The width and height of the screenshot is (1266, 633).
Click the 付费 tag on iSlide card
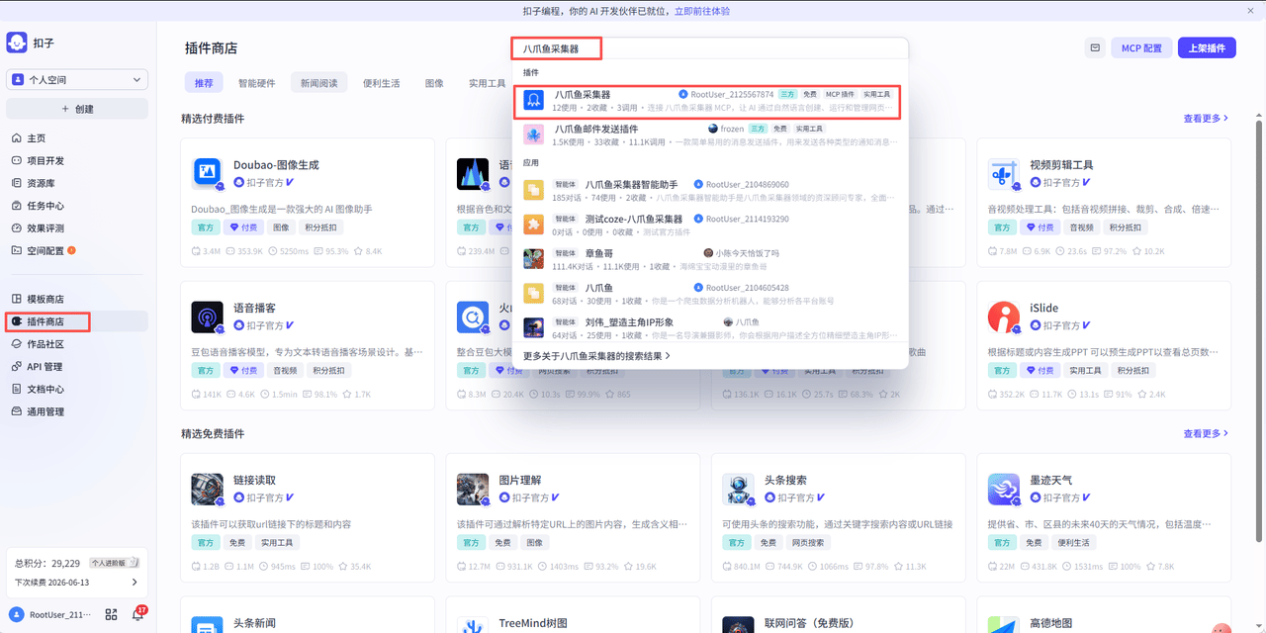point(1040,370)
